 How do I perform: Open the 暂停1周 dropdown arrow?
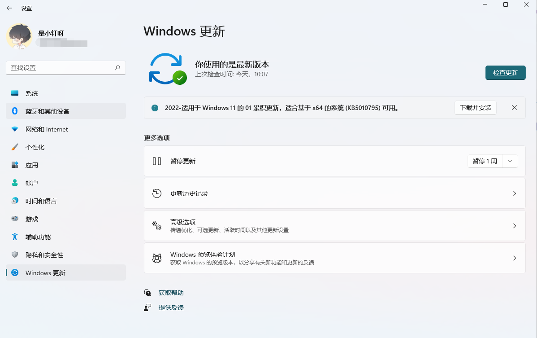coord(511,161)
